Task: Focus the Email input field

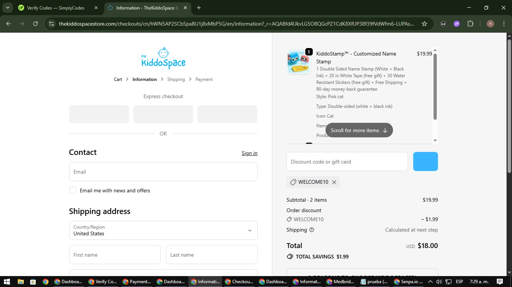Action: coord(163,172)
